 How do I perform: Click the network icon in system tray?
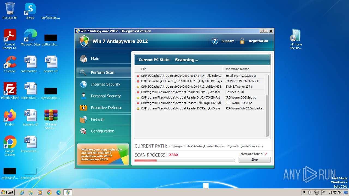pyautogui.click(x=317, y=192)
